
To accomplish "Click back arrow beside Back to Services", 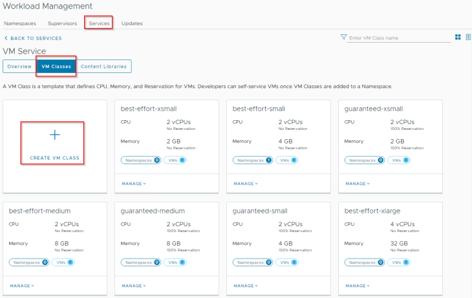I will point(6,38).
